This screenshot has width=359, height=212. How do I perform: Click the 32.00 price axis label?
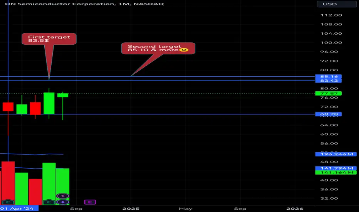[x=329, y=199]
